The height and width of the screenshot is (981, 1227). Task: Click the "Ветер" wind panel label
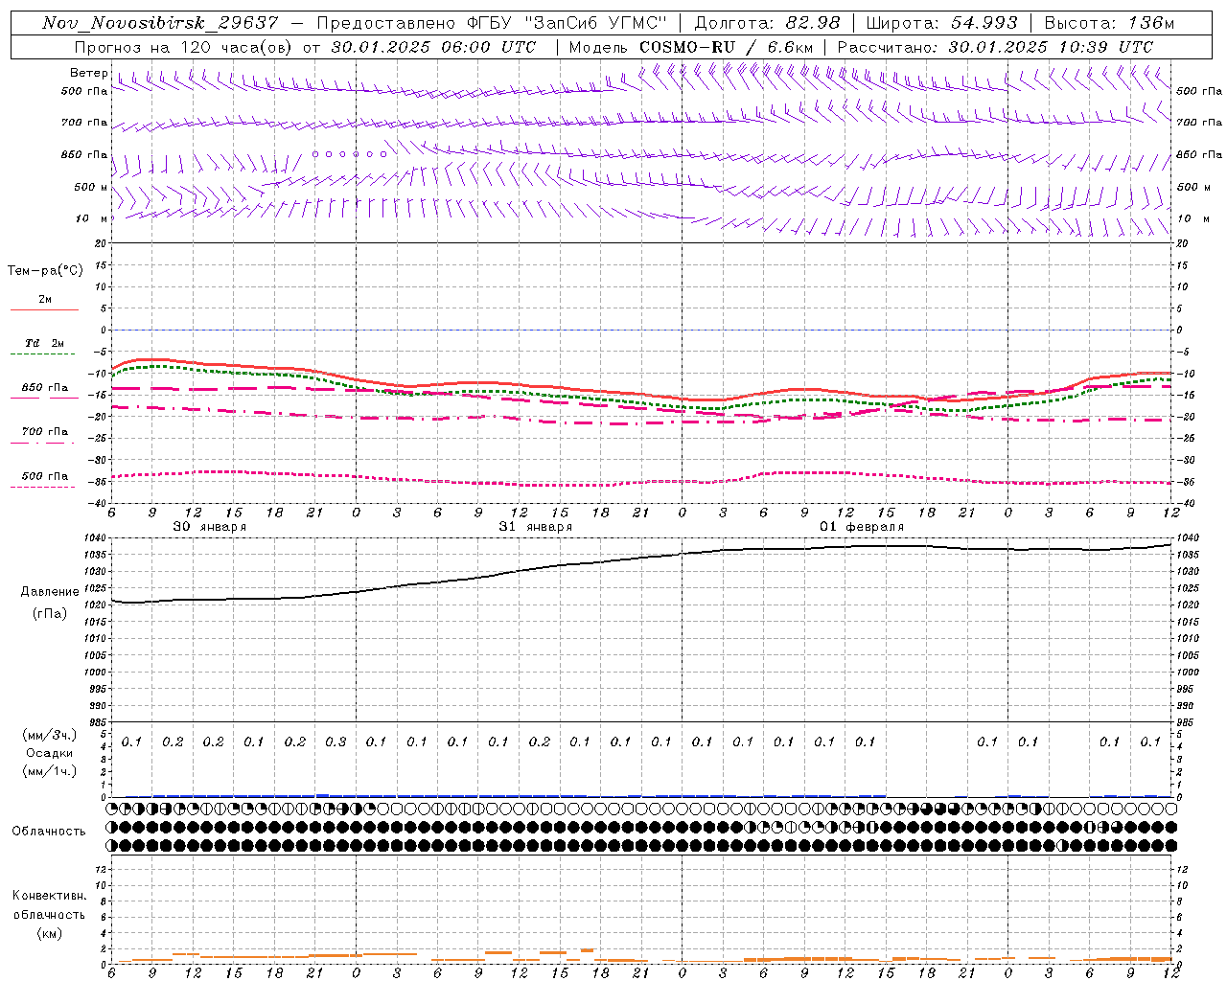(x=88, y=73)
